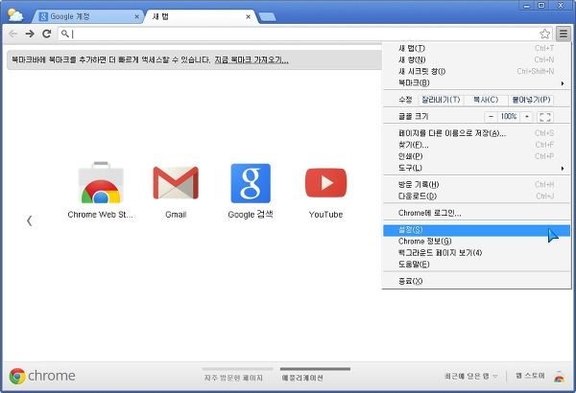The width and height of the screenshot is (576, 393).
Task: Reload the page with the refresh icon
Action: [47, 35]
